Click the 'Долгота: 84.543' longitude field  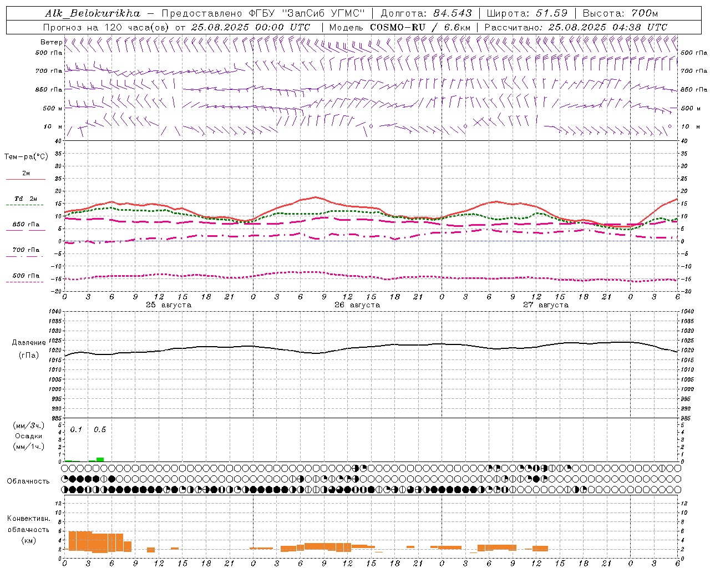tap(427, 13)
